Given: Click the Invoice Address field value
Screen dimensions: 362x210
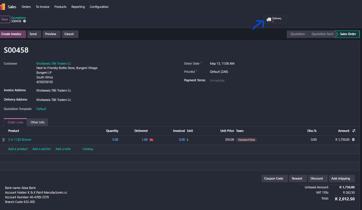Looking at the screenshot, I should coord(54,90).
